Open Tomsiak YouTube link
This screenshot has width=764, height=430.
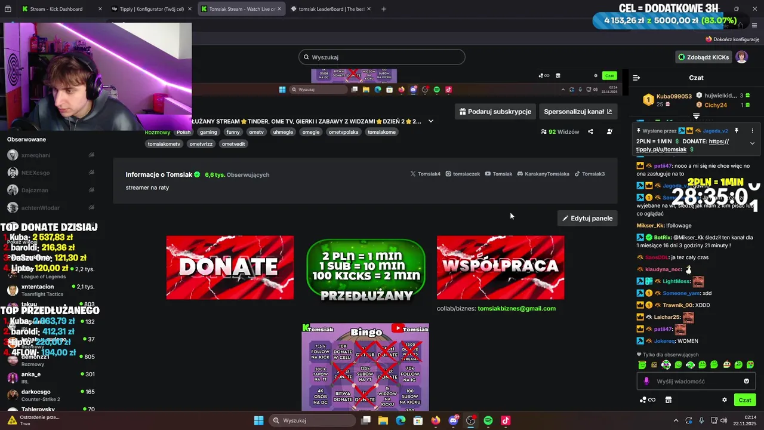tap(498, 174)
